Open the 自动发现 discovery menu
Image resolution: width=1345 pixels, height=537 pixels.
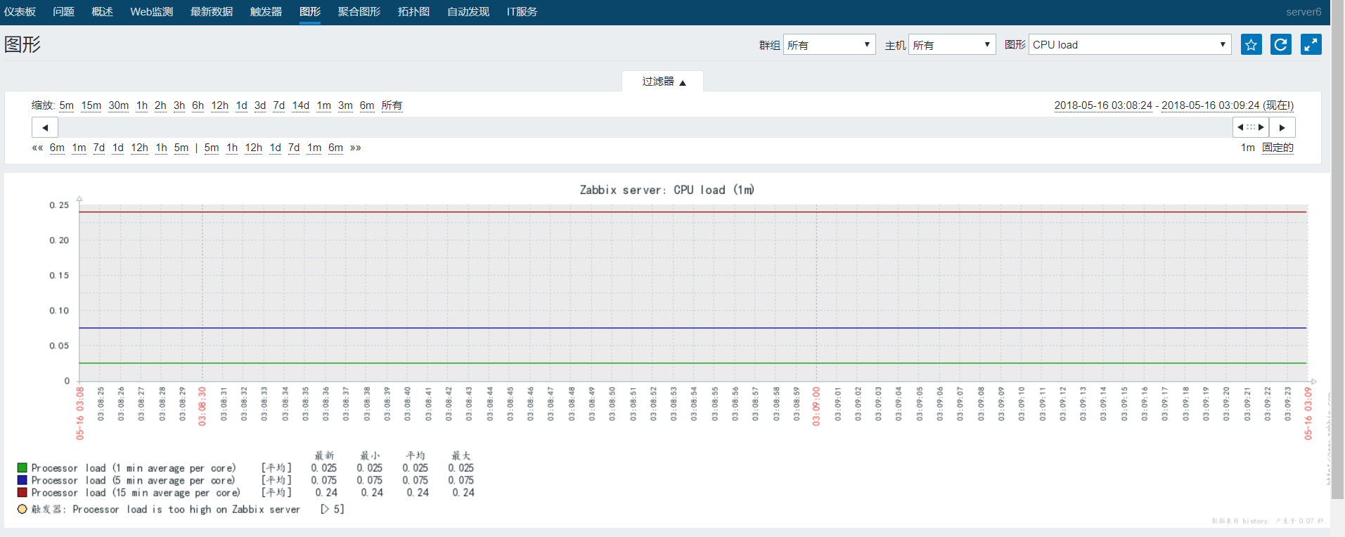pos(468,12)
